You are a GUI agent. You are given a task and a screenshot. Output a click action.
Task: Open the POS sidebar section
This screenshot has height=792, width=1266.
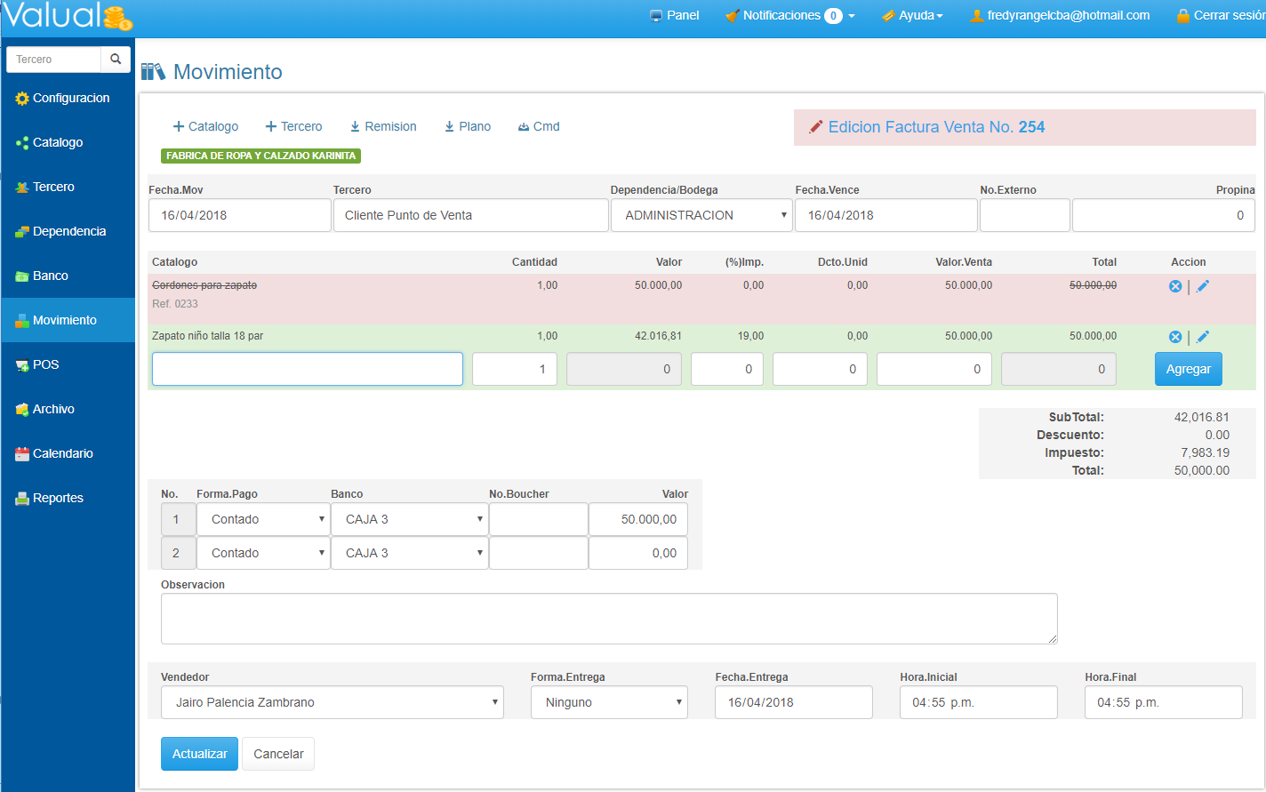(45, 364)
